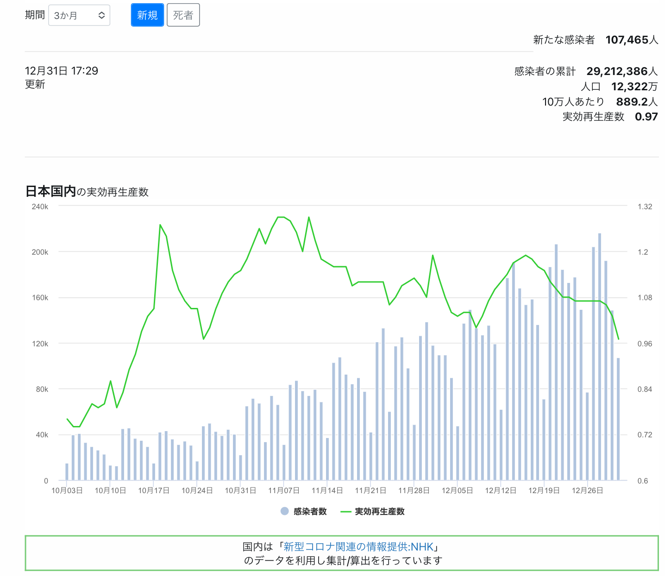Click the 10月03日 x-axis date label
This screenshot has height=576, width=665.
67,490
